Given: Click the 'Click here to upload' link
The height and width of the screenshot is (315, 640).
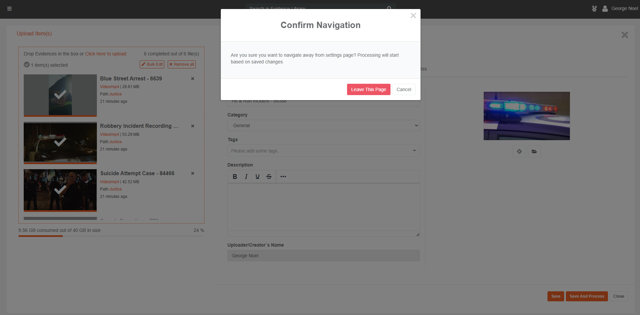Looking at the screenshot, I should coord(106,54).
